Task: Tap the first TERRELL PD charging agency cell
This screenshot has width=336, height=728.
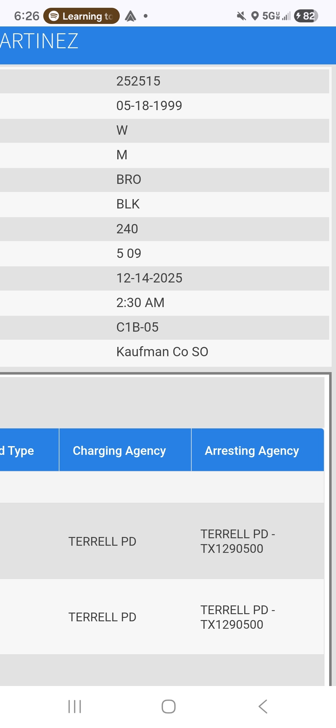Action: [102, 541]
